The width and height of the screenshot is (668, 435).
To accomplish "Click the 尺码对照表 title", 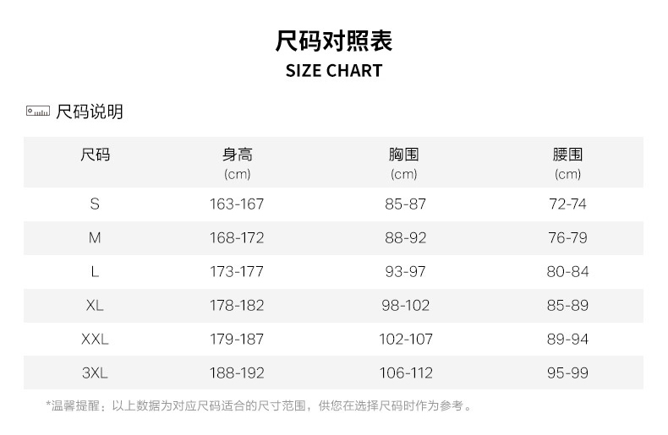I will coord(334,40).
